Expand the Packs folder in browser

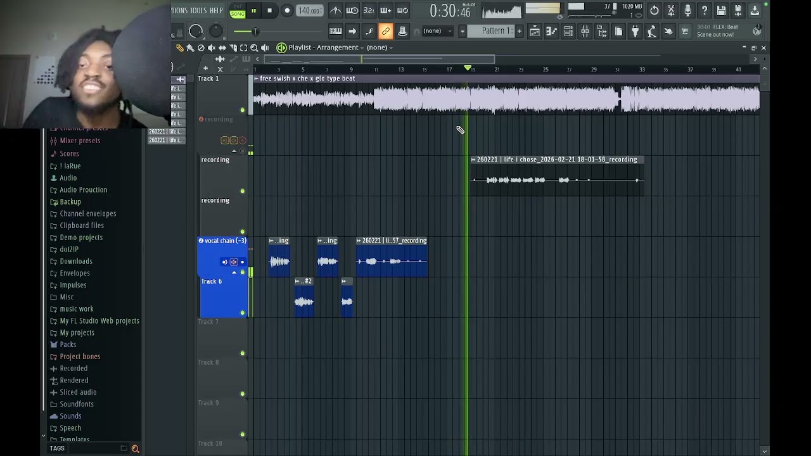click(x=68, y=345)
